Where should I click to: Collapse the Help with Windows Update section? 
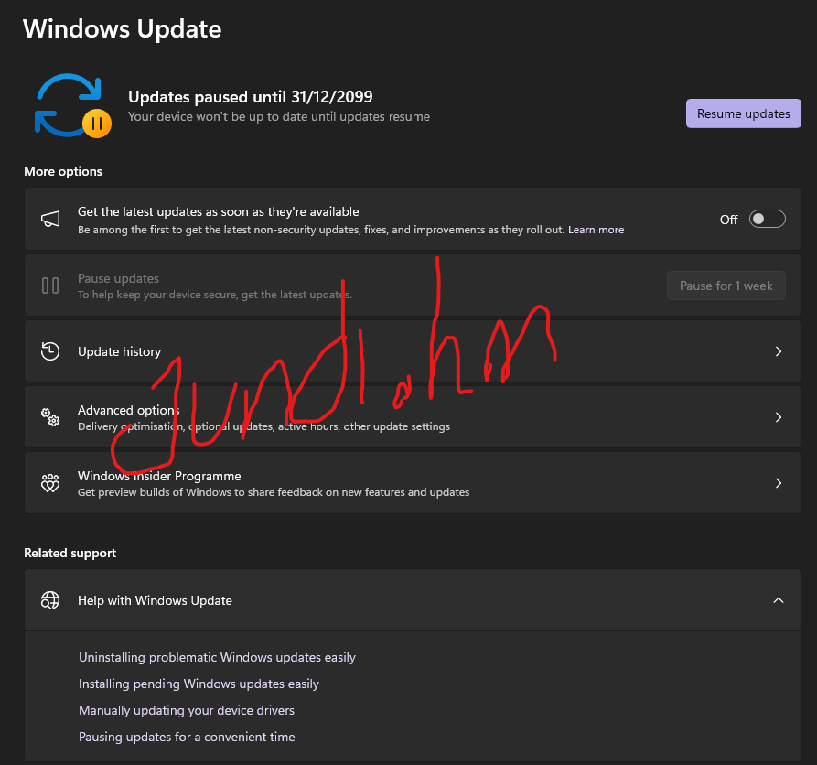(778, 600)
